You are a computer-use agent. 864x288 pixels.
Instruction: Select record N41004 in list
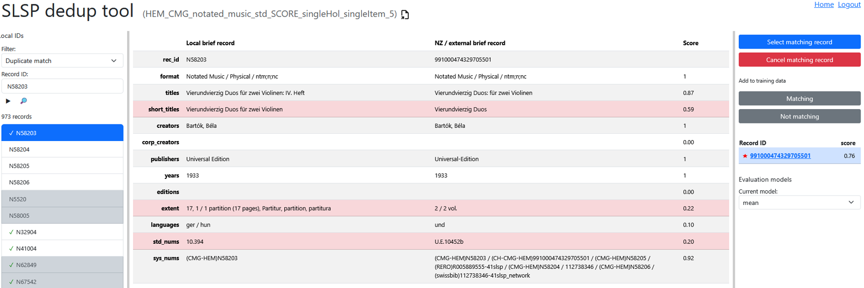tap(62, 249)
